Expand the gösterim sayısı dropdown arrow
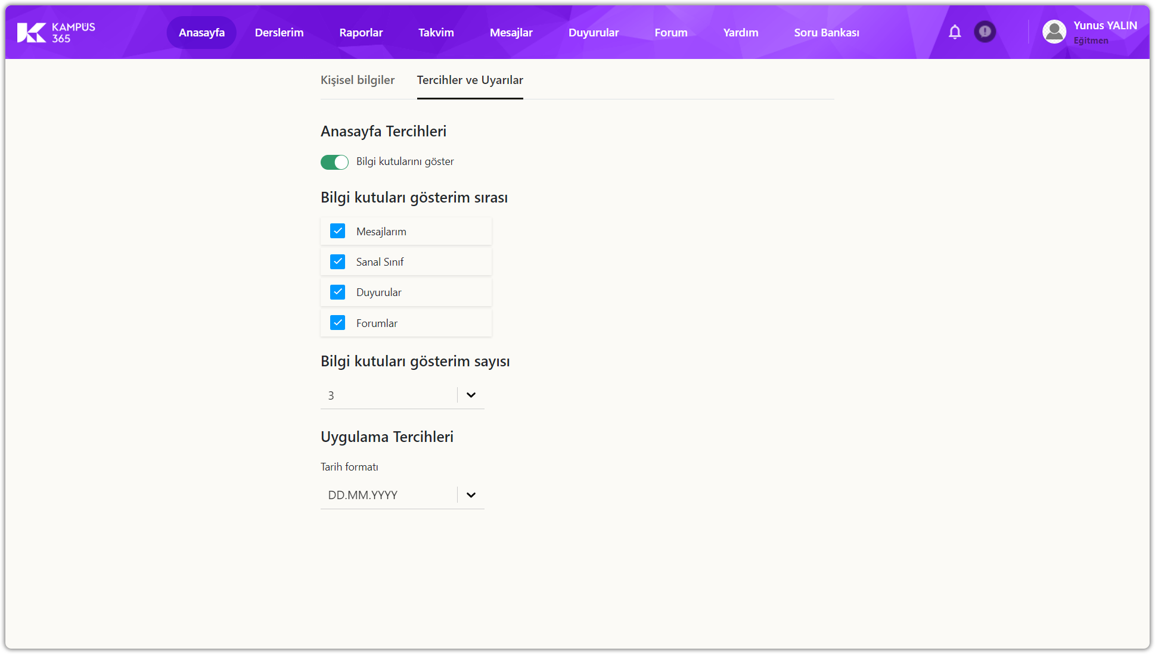The height and width of the screenshot is (654, 1155). pos(471,395)
